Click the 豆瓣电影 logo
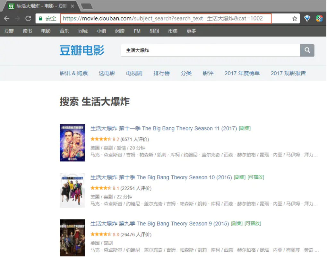This screenshot has height=261, width=327. (82, 50)
